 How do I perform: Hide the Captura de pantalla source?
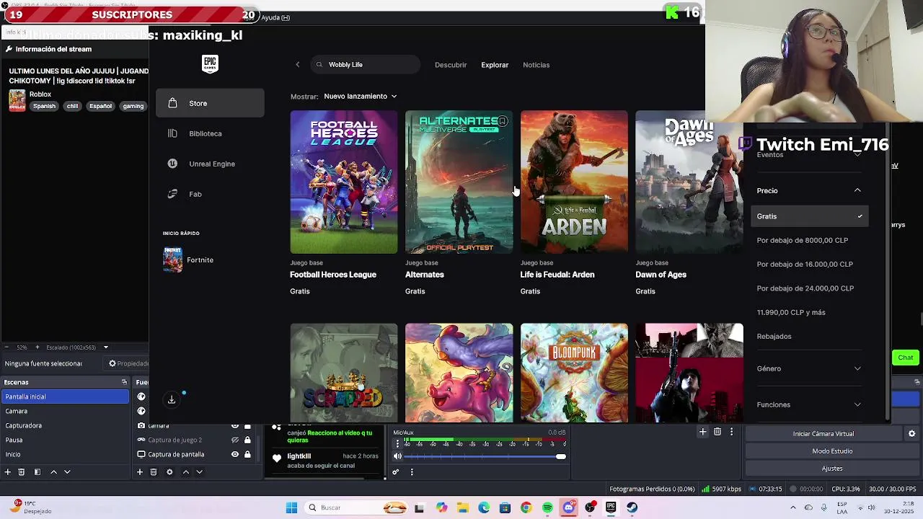tap(235, 454)
